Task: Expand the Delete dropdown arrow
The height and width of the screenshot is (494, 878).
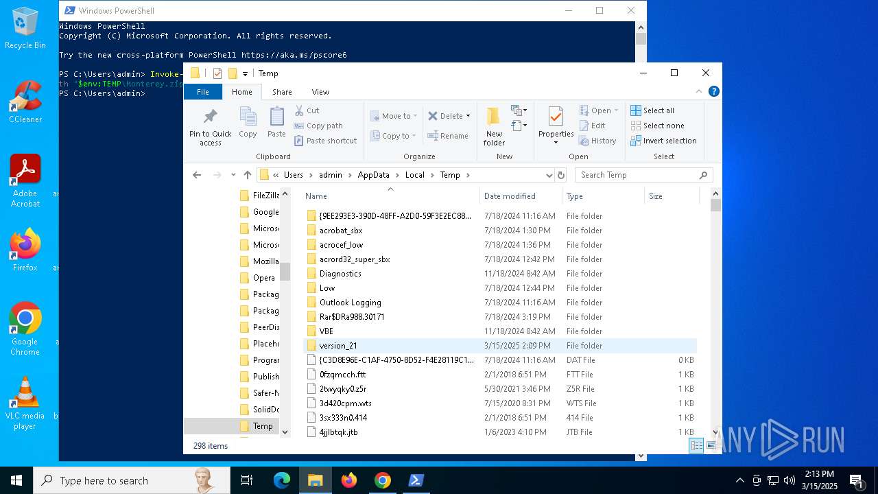Action: pos(468,116)
